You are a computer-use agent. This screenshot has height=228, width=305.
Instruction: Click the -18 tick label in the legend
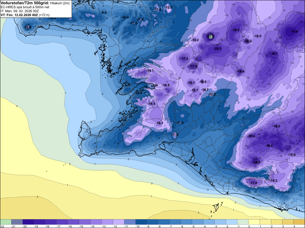click(47, 226)
